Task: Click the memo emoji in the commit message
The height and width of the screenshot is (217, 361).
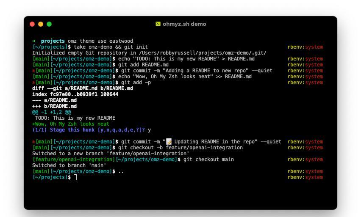Action: click(169, 142)
